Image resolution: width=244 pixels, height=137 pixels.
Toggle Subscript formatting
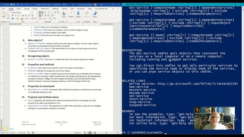[x=26, y=16]
